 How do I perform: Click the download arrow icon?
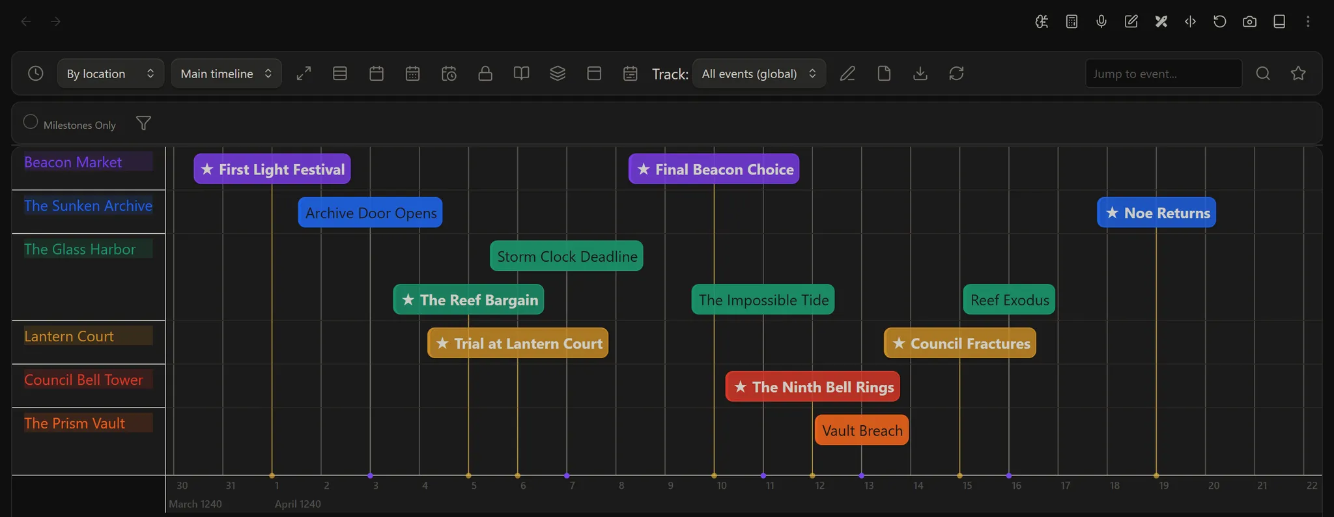point(920,74)
